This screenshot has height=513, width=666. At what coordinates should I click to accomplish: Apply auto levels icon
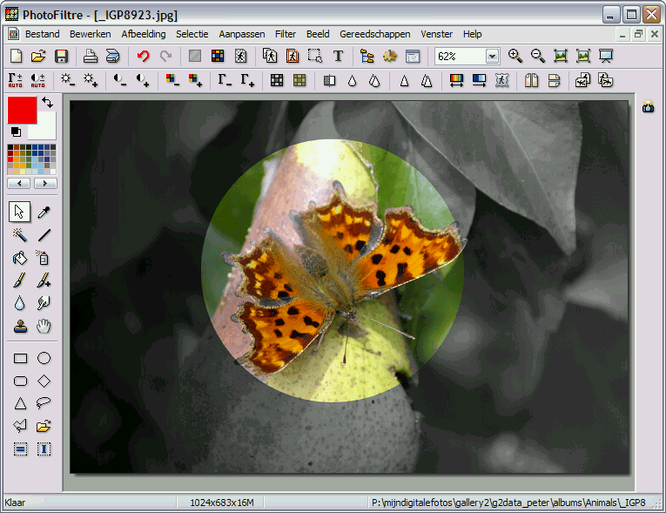(16, 80)
